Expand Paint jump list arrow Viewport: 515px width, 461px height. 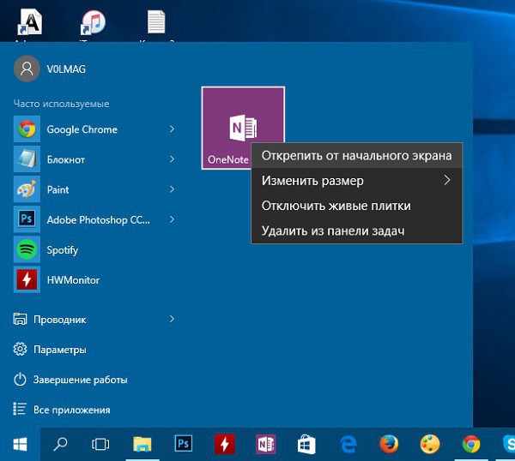172,189
